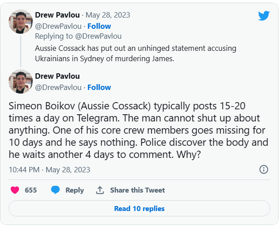
Task: Like the tweet with the heart icon
Action: coord(15,190)
